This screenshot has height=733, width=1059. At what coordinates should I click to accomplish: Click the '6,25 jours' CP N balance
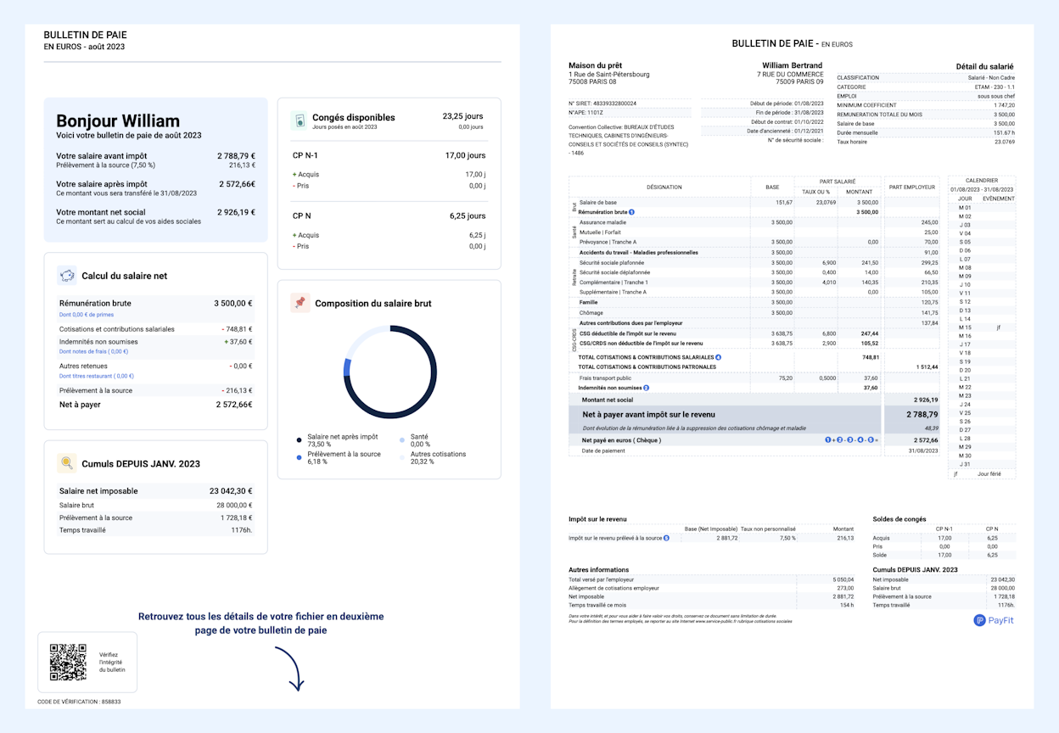[x=467, y=216]
